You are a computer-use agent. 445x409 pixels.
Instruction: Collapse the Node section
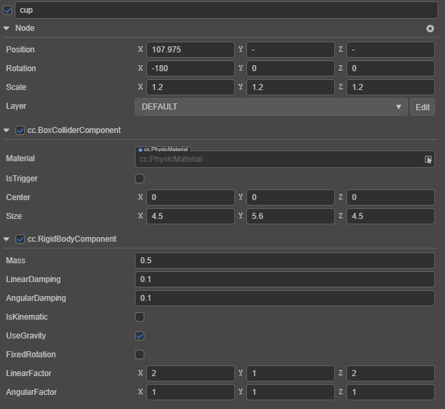pos(7,28)
